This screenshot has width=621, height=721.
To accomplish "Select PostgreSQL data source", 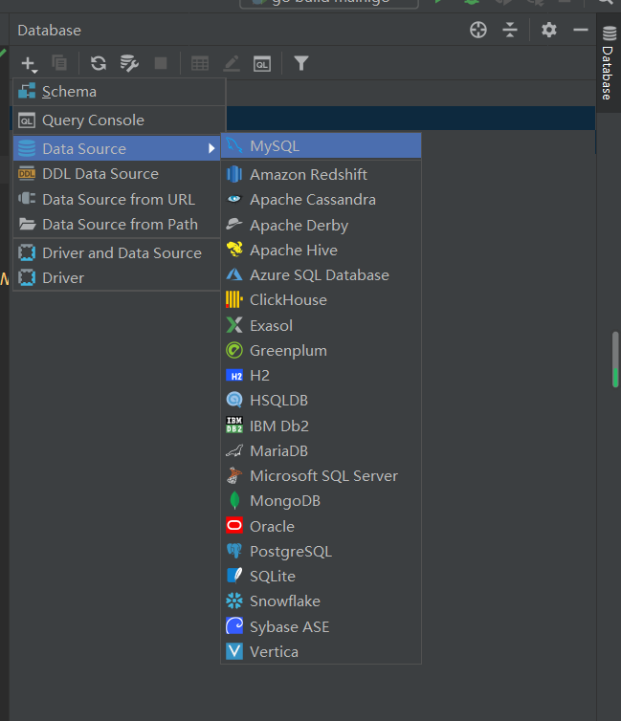I will tap(322, 551).
